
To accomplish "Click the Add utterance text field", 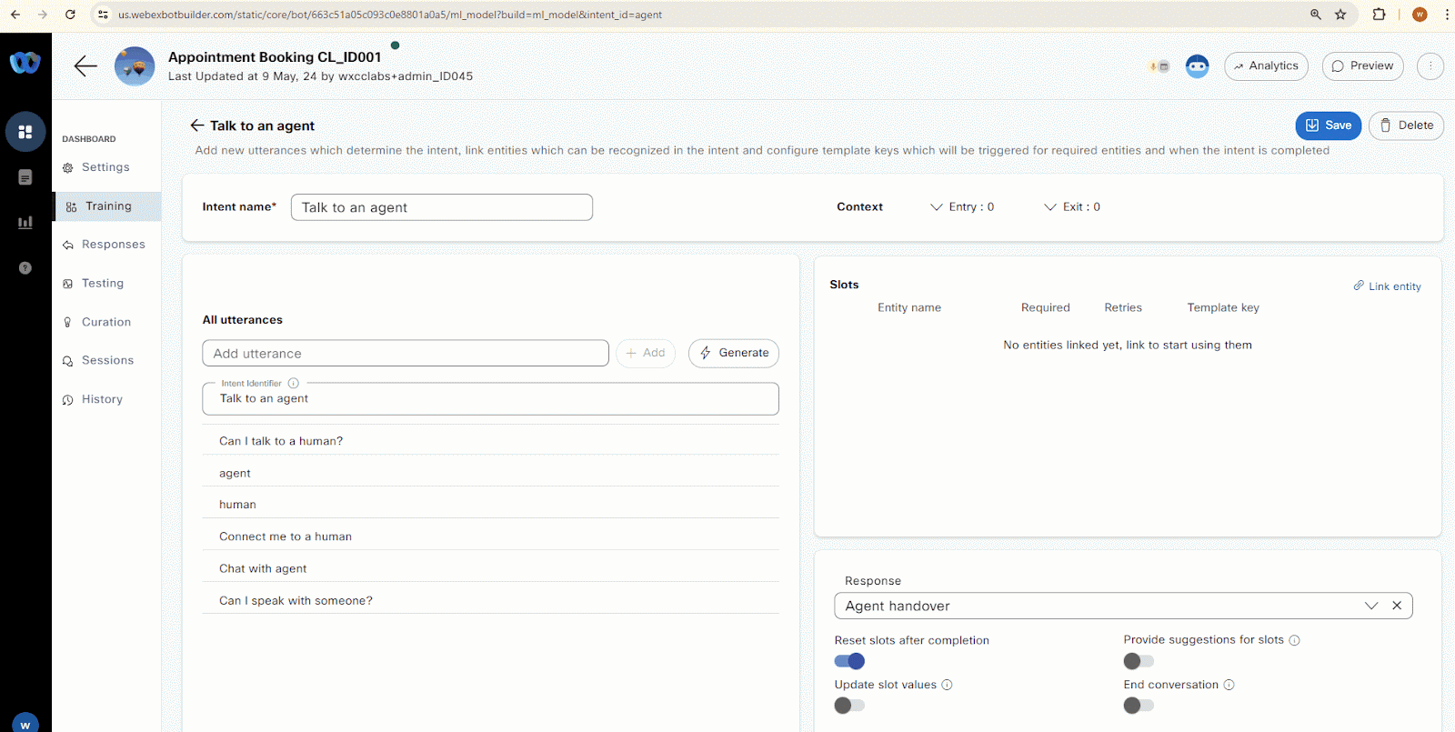I will (406, 354).
